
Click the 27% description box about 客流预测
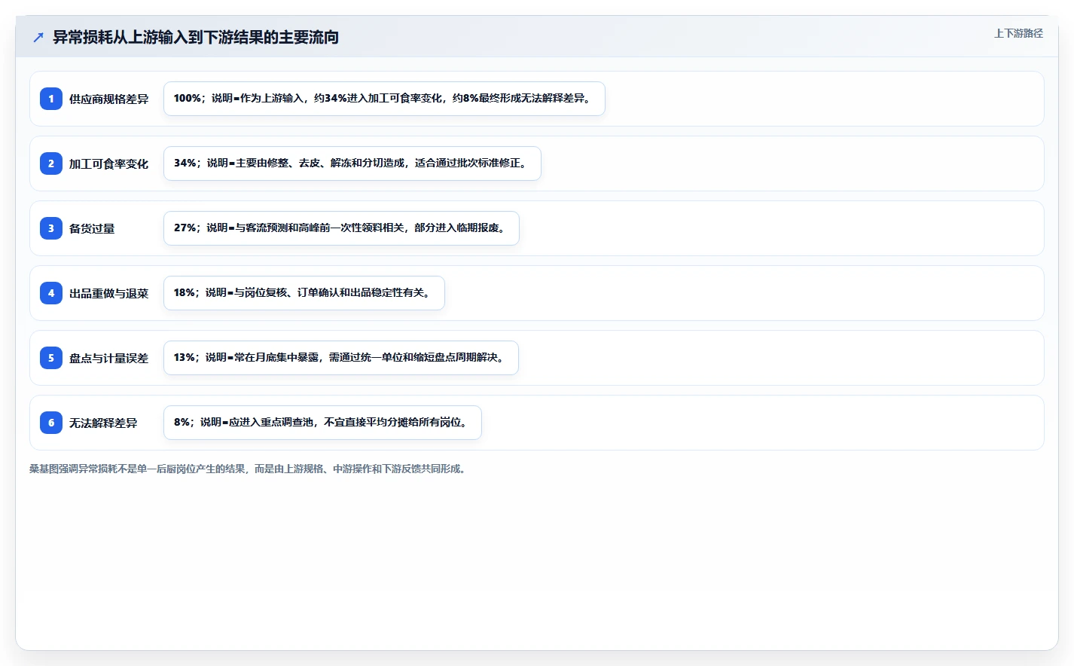[341, 228]
